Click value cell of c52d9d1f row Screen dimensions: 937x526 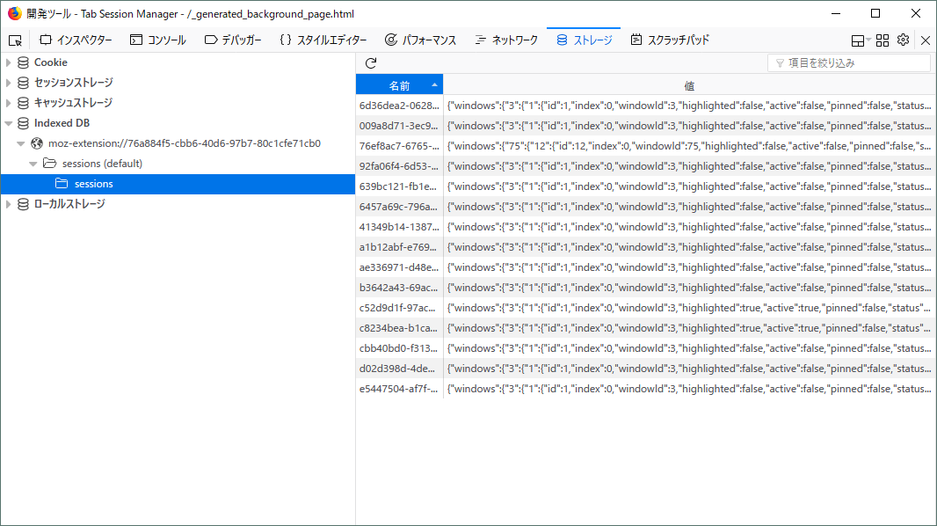[689, 308]
